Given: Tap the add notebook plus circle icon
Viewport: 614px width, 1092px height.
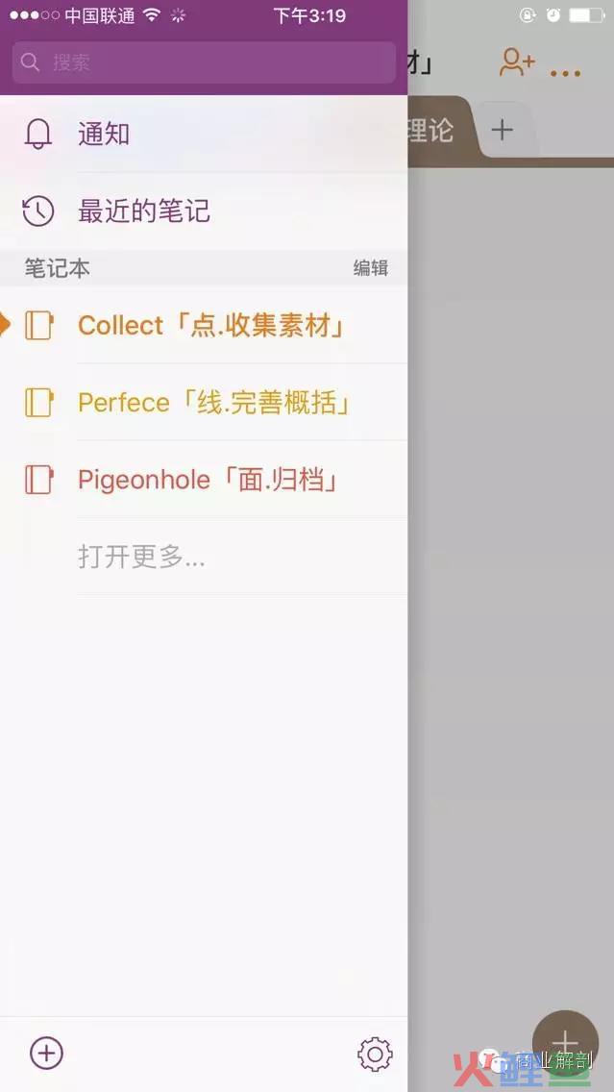Looking at the screenshot, I should tap(47, 1053).
